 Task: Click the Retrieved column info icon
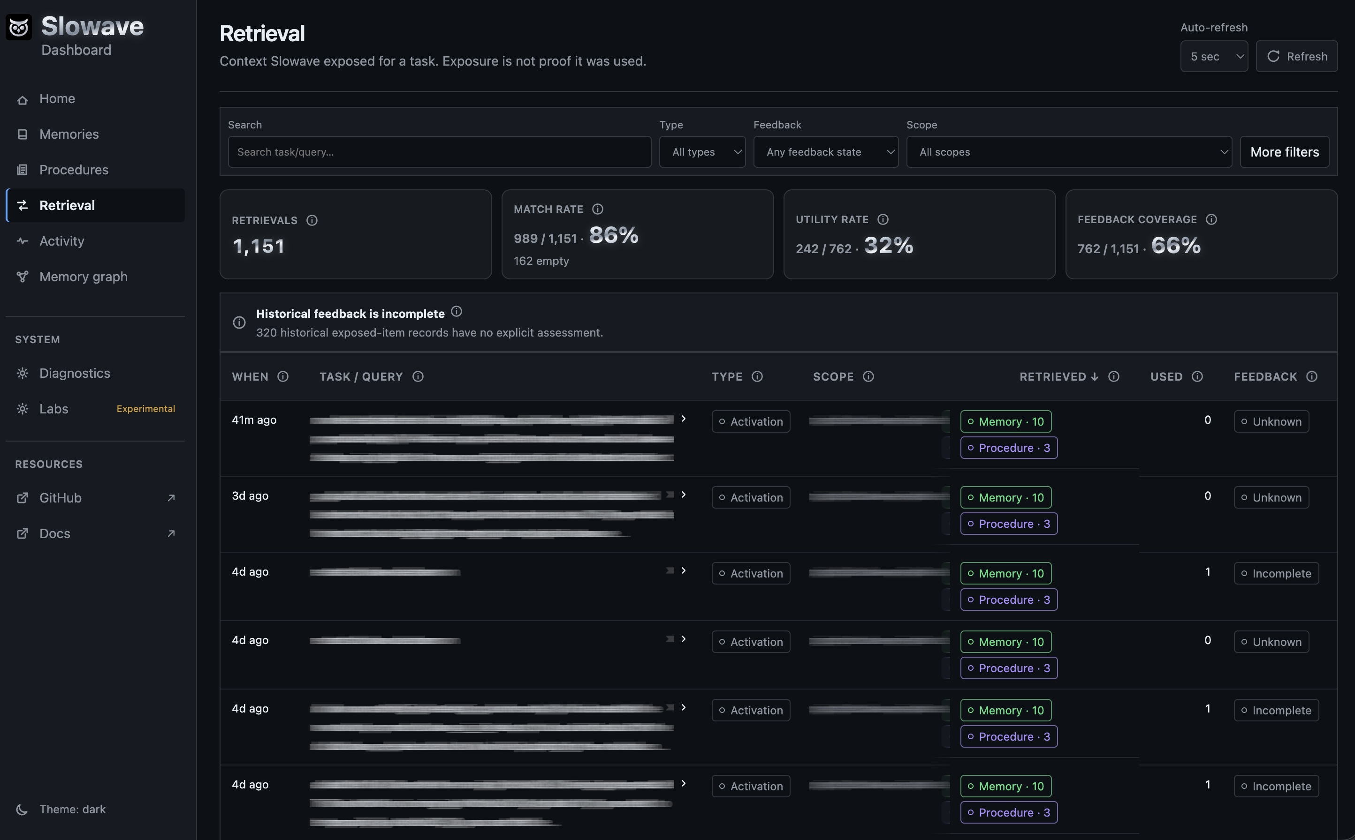[1114, 376]
